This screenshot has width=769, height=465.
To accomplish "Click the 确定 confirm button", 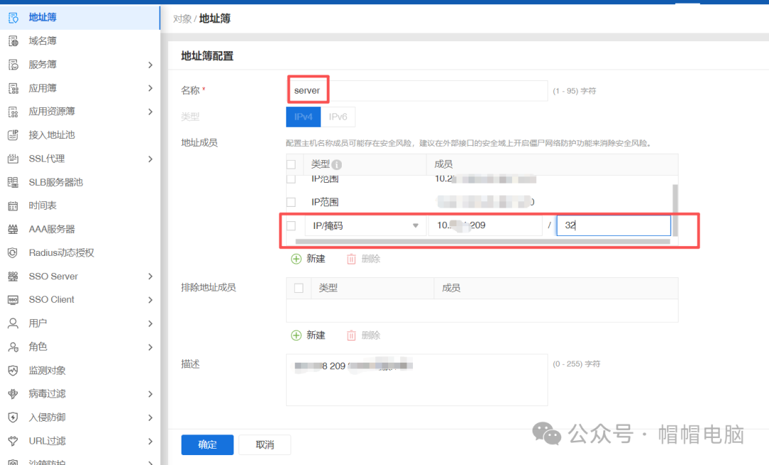I will 206,444.
